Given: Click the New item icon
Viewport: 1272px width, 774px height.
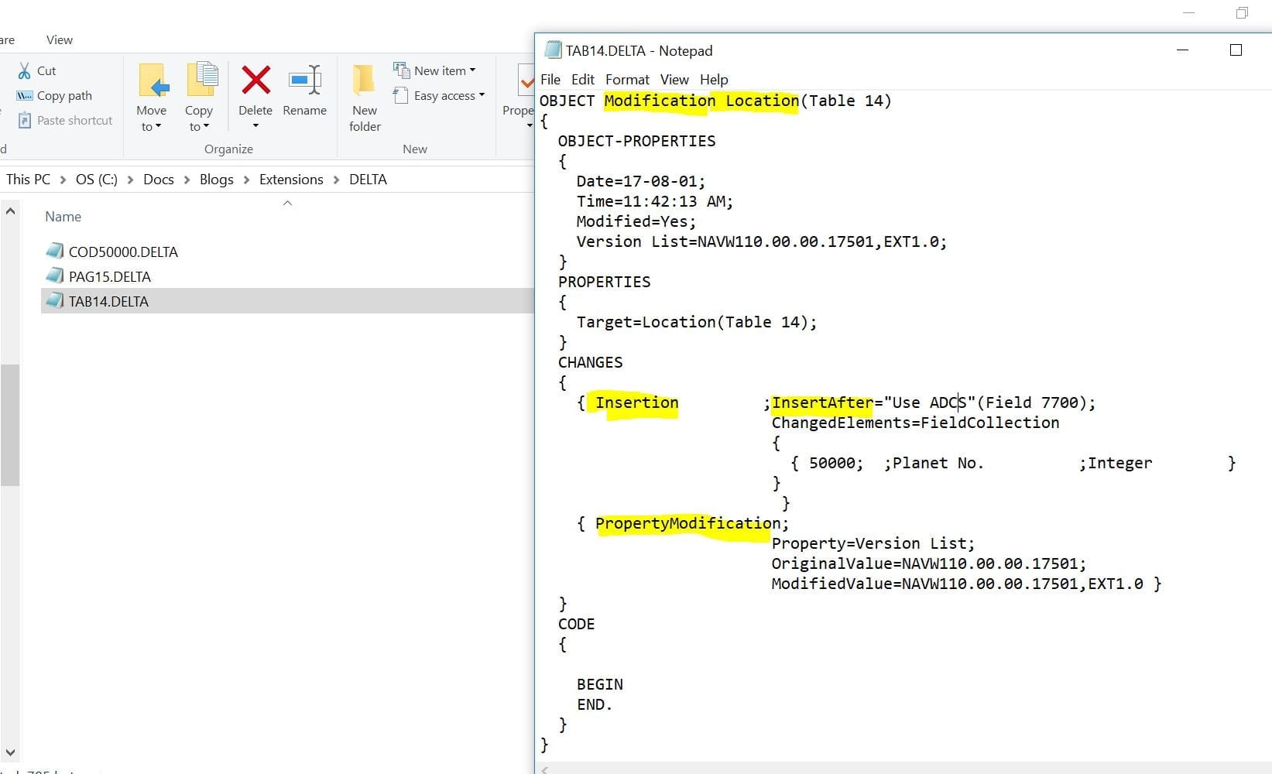Looking at the screenshot, I should [401, 70].
